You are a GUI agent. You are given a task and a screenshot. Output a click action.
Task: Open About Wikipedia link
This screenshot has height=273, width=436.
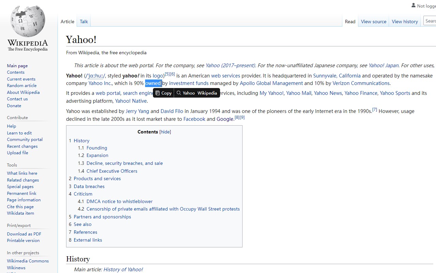click(23, 92)
